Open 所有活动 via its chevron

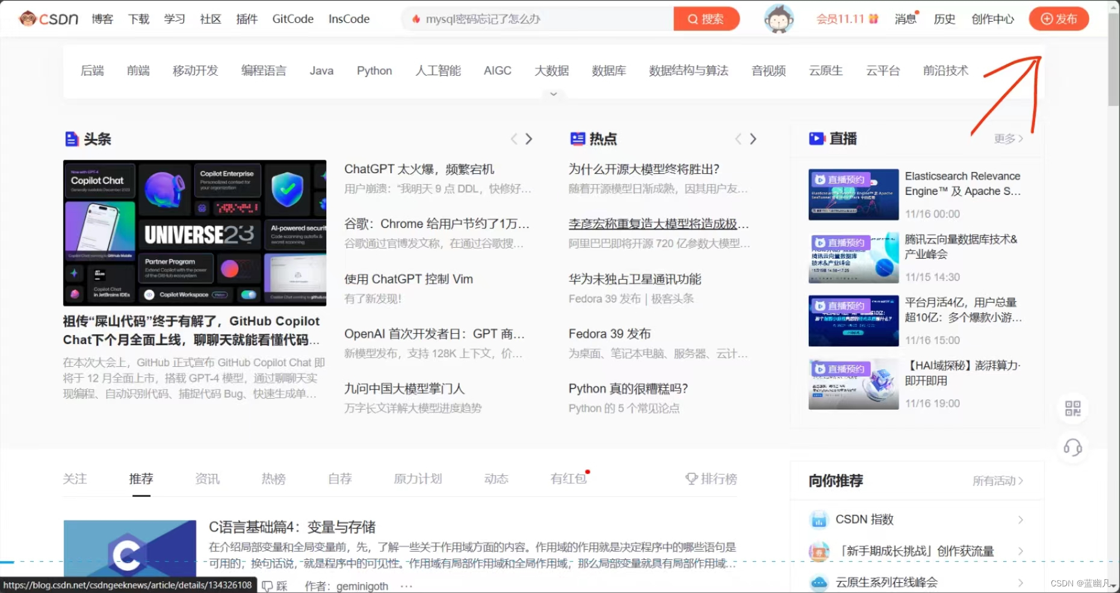pyautogui.click(x=1021, y=481)
